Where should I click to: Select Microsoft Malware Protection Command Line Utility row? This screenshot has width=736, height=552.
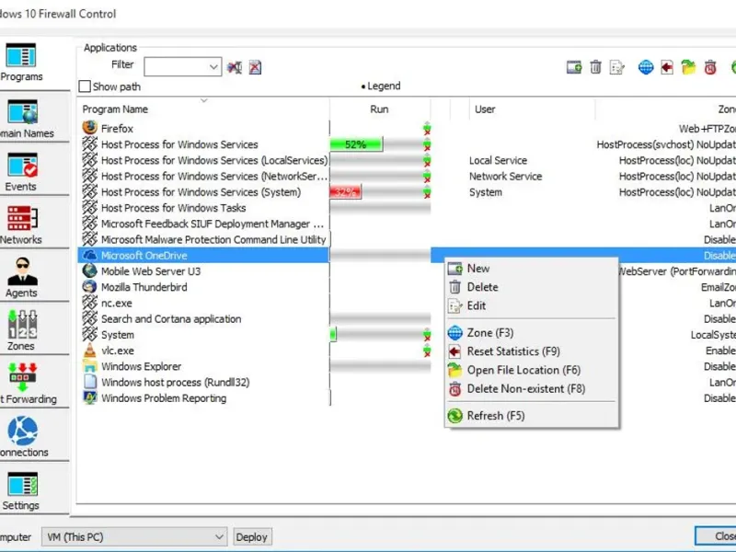coord(203,239)
